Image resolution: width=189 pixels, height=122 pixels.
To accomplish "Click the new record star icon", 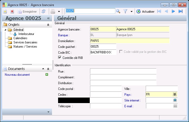I will pos(5,12).
